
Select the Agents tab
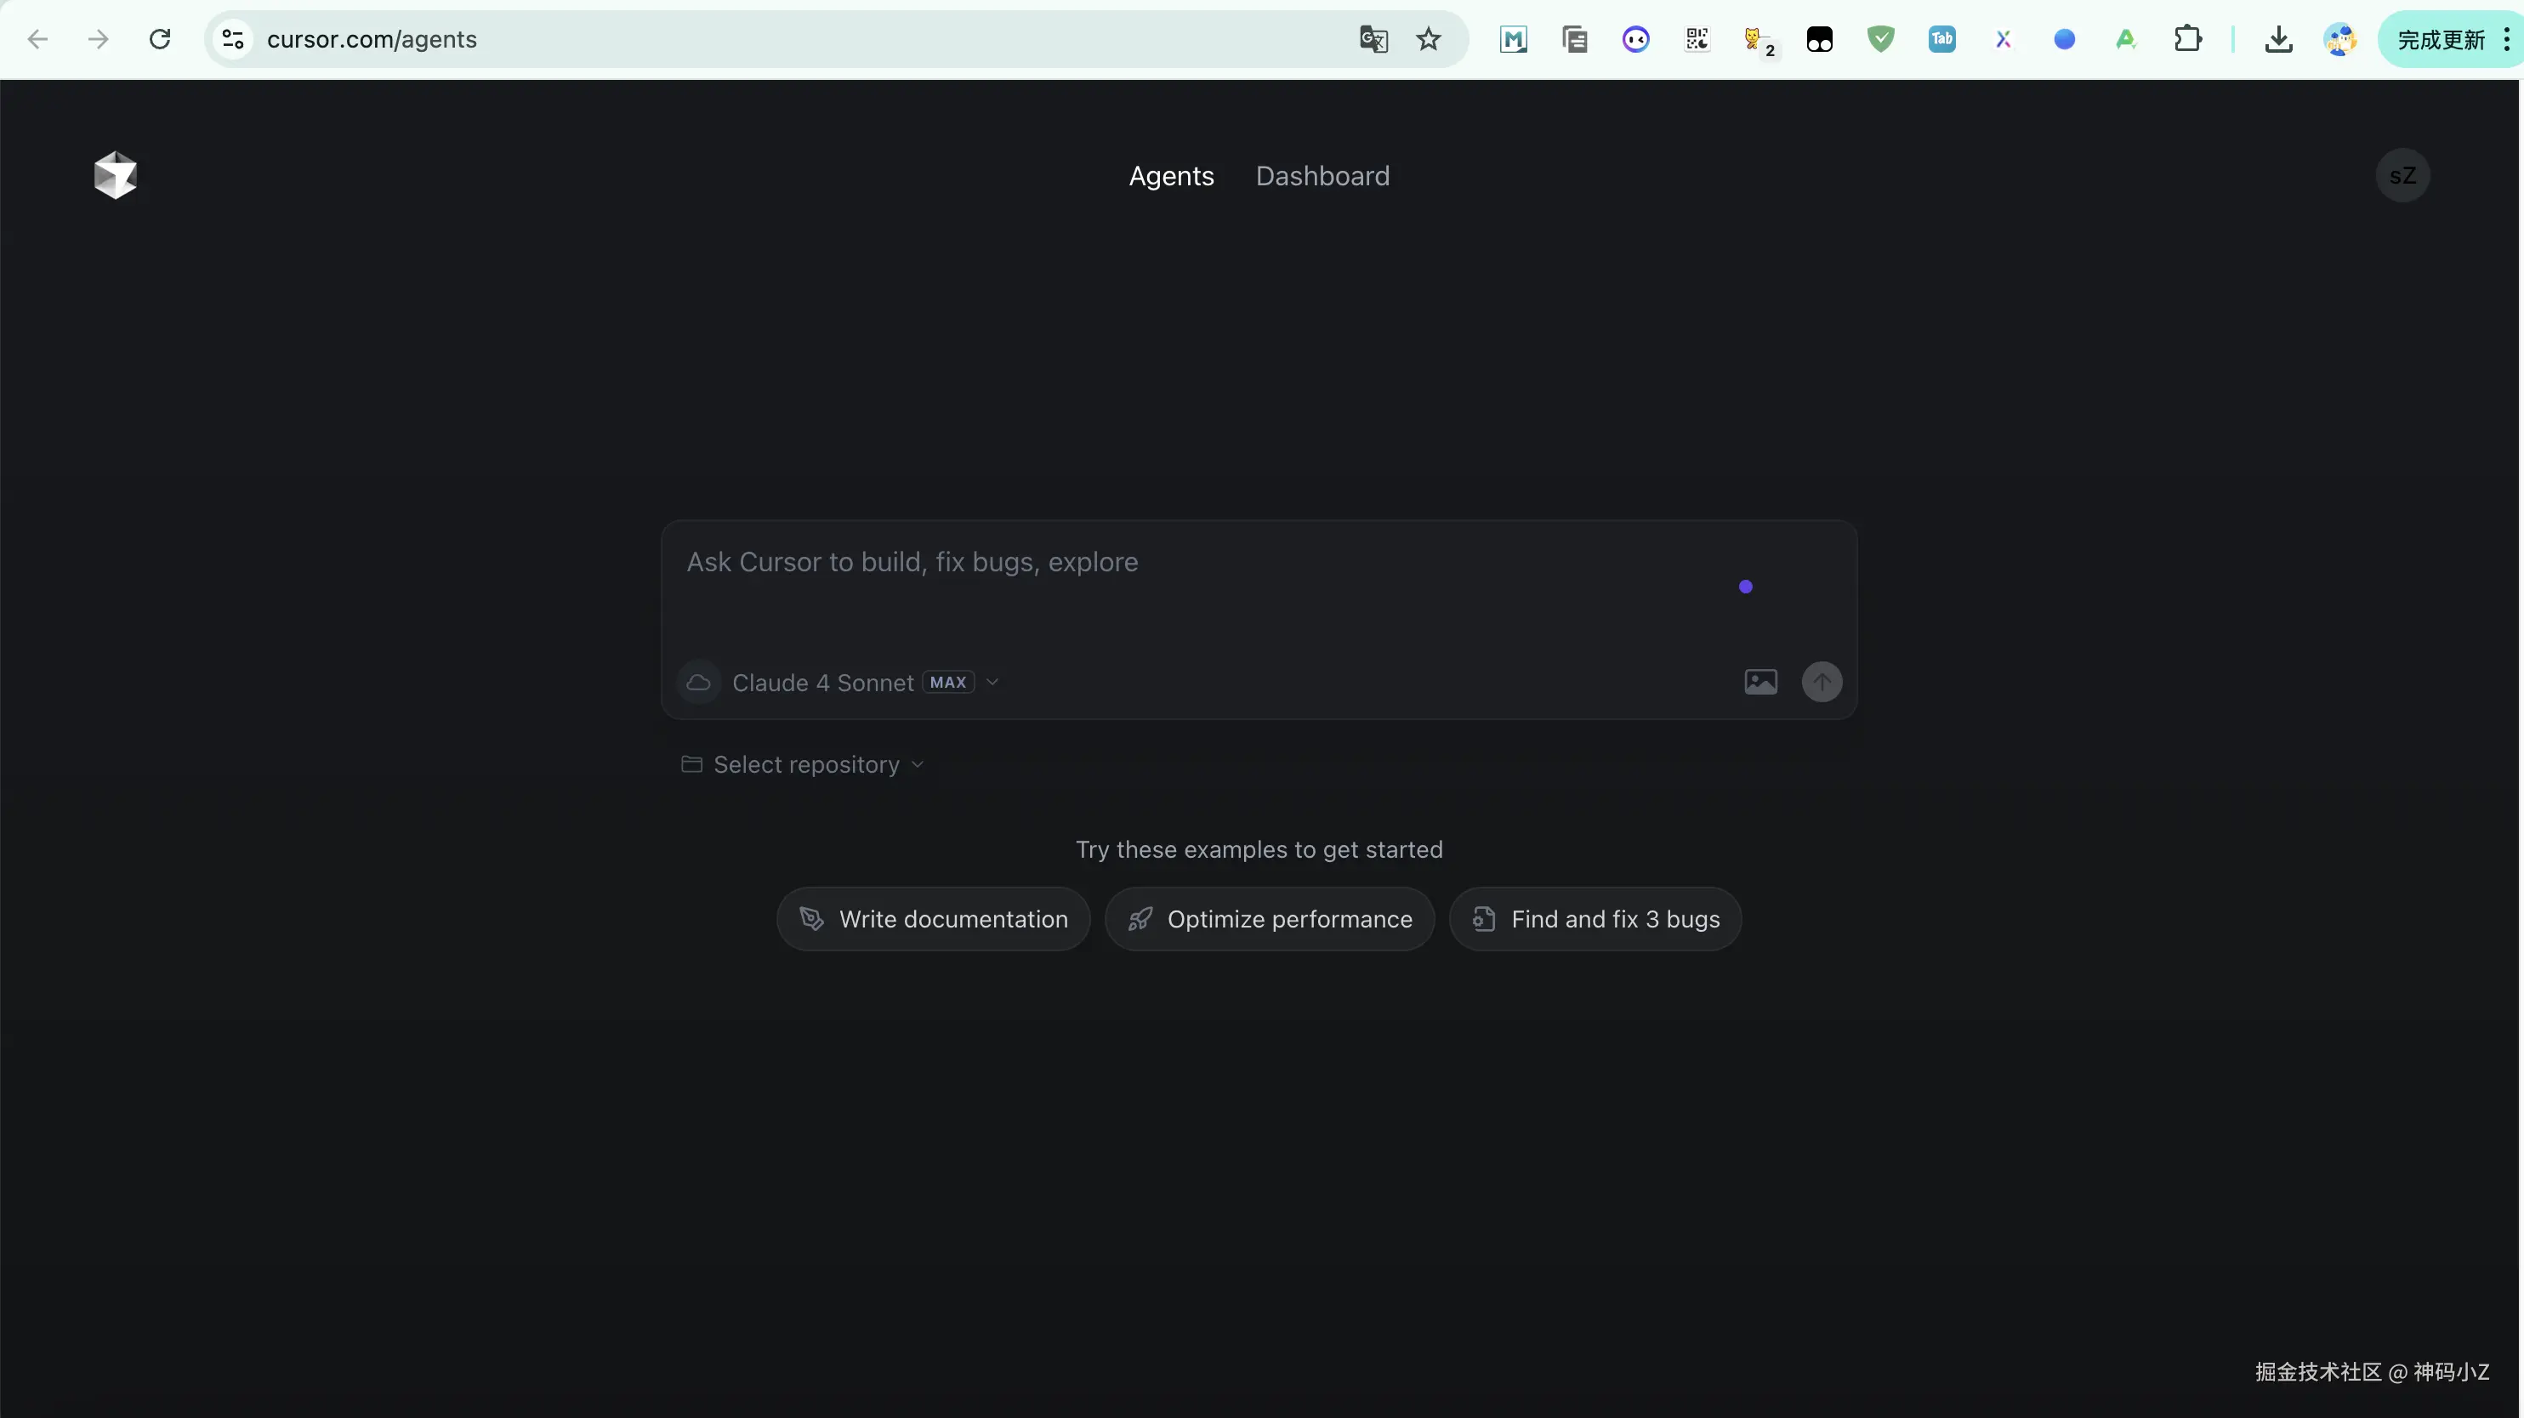tap(1171, 176)
